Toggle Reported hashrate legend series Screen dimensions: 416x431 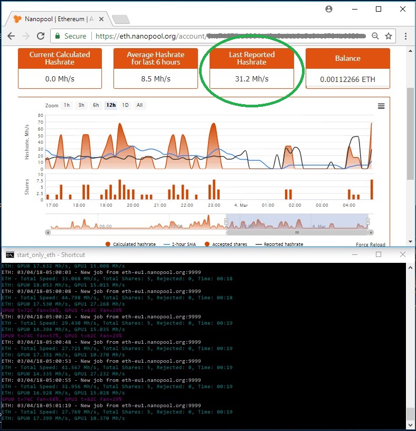point(279,244)
